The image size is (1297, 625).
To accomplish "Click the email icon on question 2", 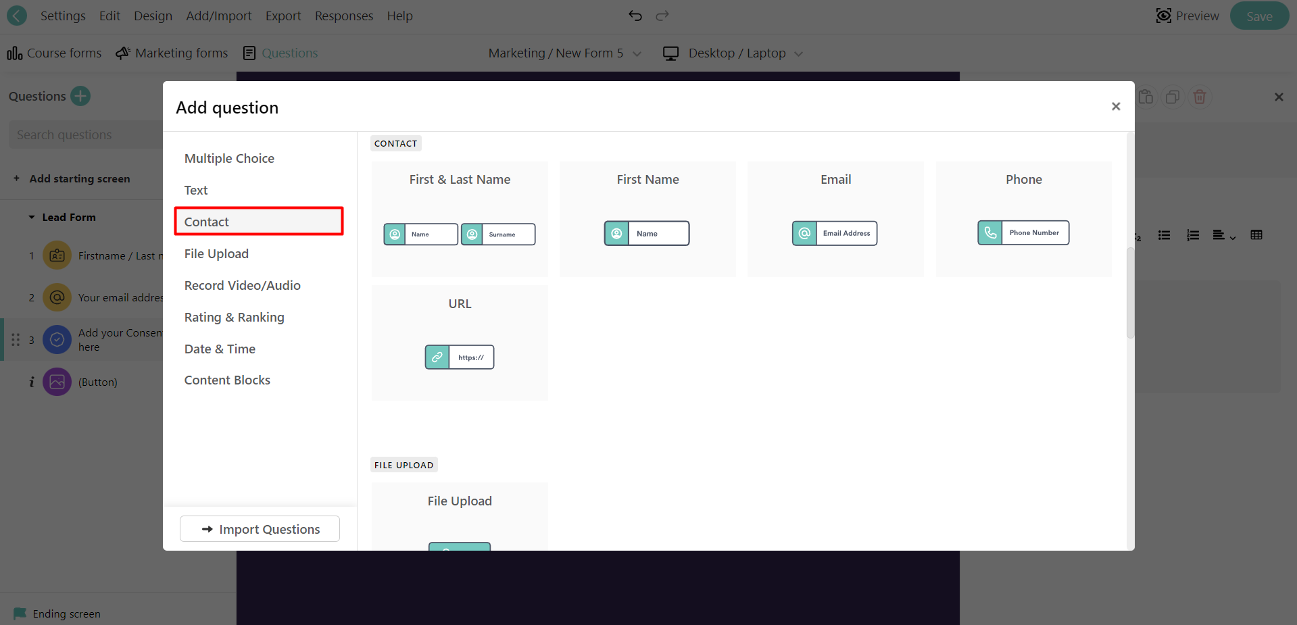I will (57, 297).
